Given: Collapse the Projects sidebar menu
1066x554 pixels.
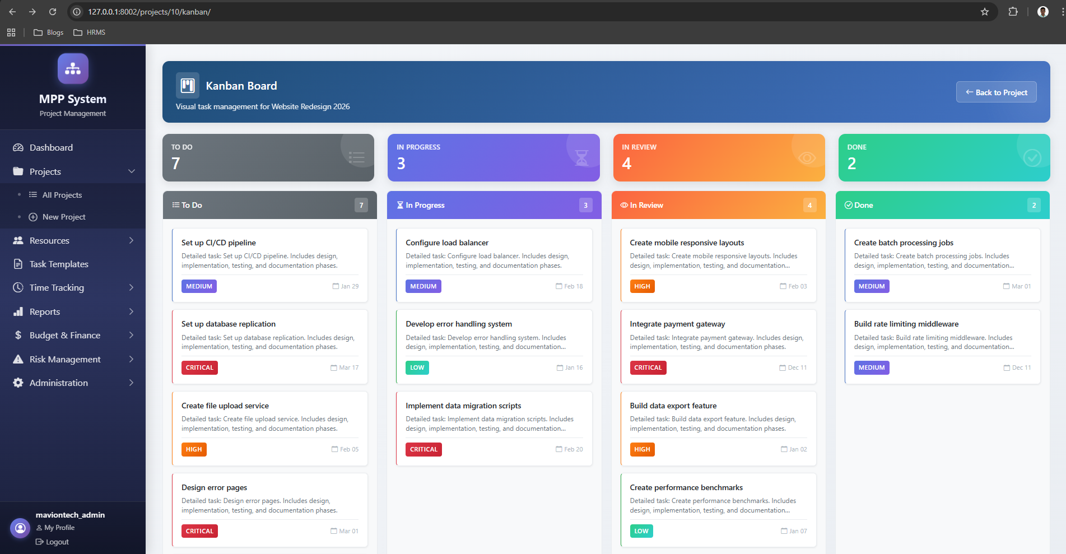Looking at the screenshot, I should 73,171.
